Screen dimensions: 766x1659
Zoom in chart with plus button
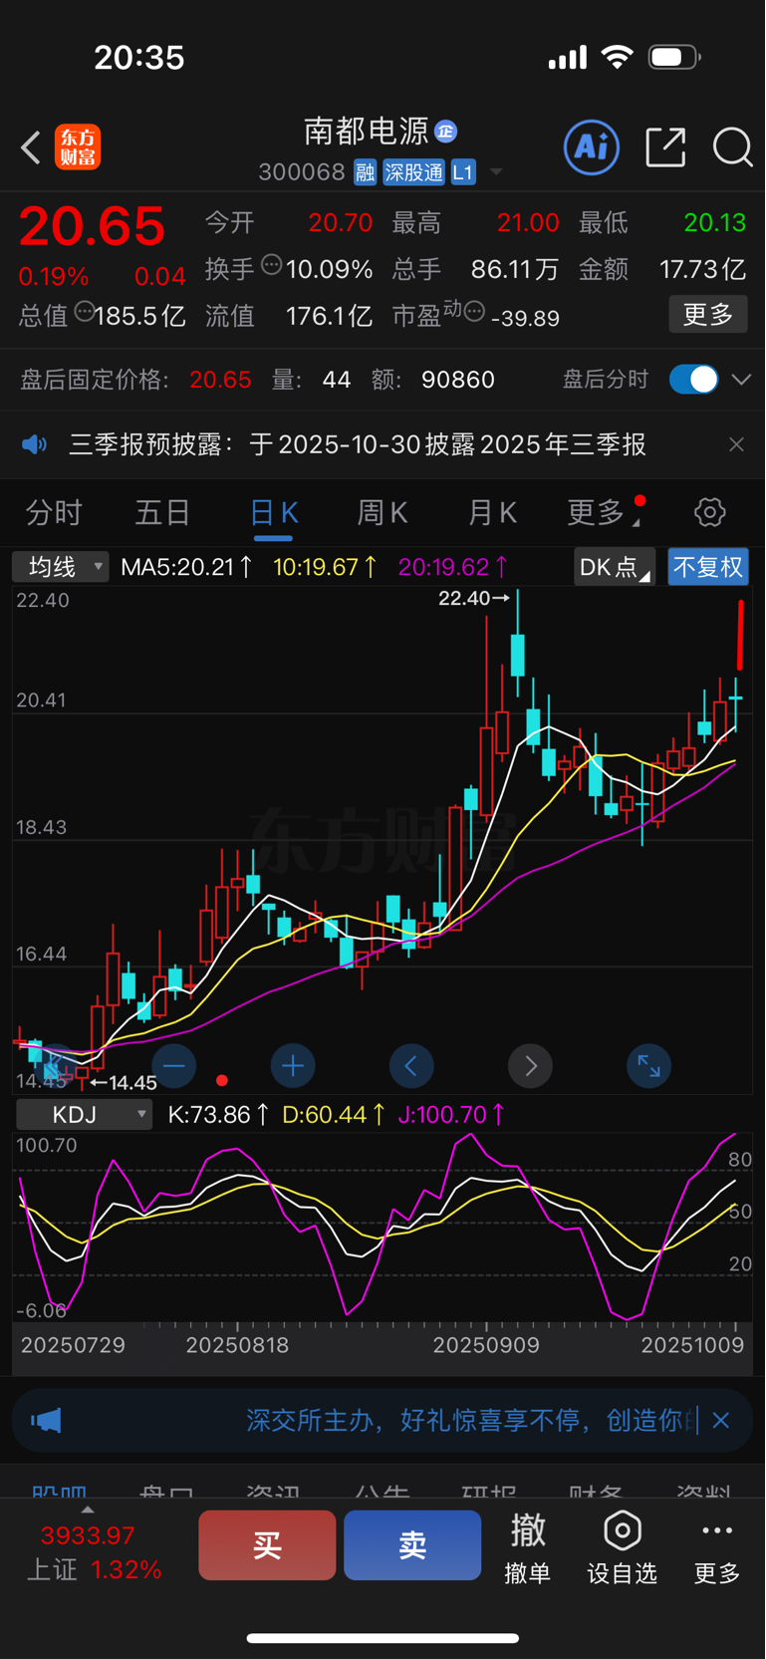coord(293,1066)
